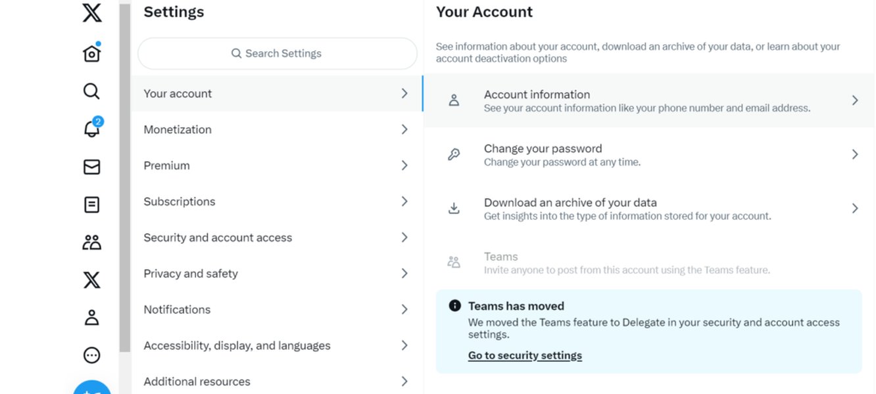Screen dimensions: 876x394
Task: Click chevron next to Monetization
Action: [x=404, y=129]
